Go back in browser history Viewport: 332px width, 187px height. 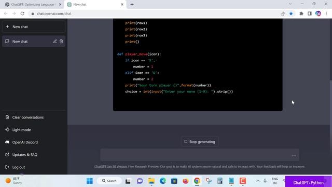[x=6, y=14]
